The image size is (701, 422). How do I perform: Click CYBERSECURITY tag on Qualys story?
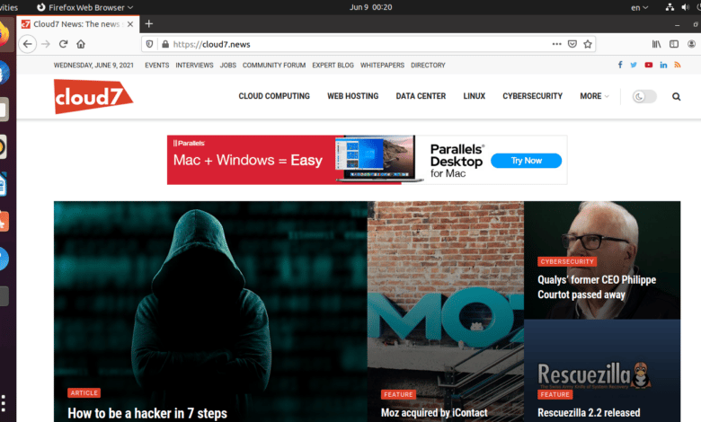(567, 261)
